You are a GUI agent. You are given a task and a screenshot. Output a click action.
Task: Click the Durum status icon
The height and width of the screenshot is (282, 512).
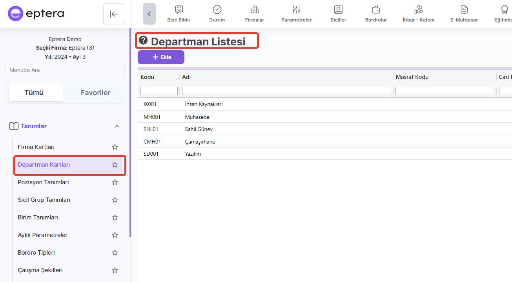(217, 10)
